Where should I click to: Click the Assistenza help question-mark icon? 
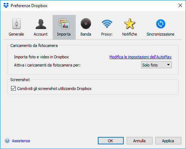pyautogui.click(x=7, y=141)
